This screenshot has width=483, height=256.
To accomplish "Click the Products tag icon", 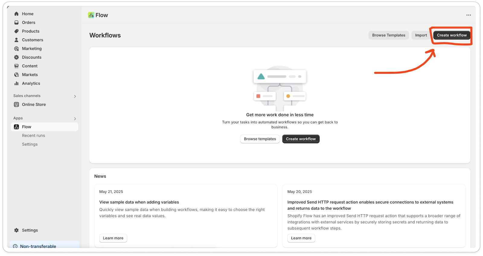I will 17,31.
